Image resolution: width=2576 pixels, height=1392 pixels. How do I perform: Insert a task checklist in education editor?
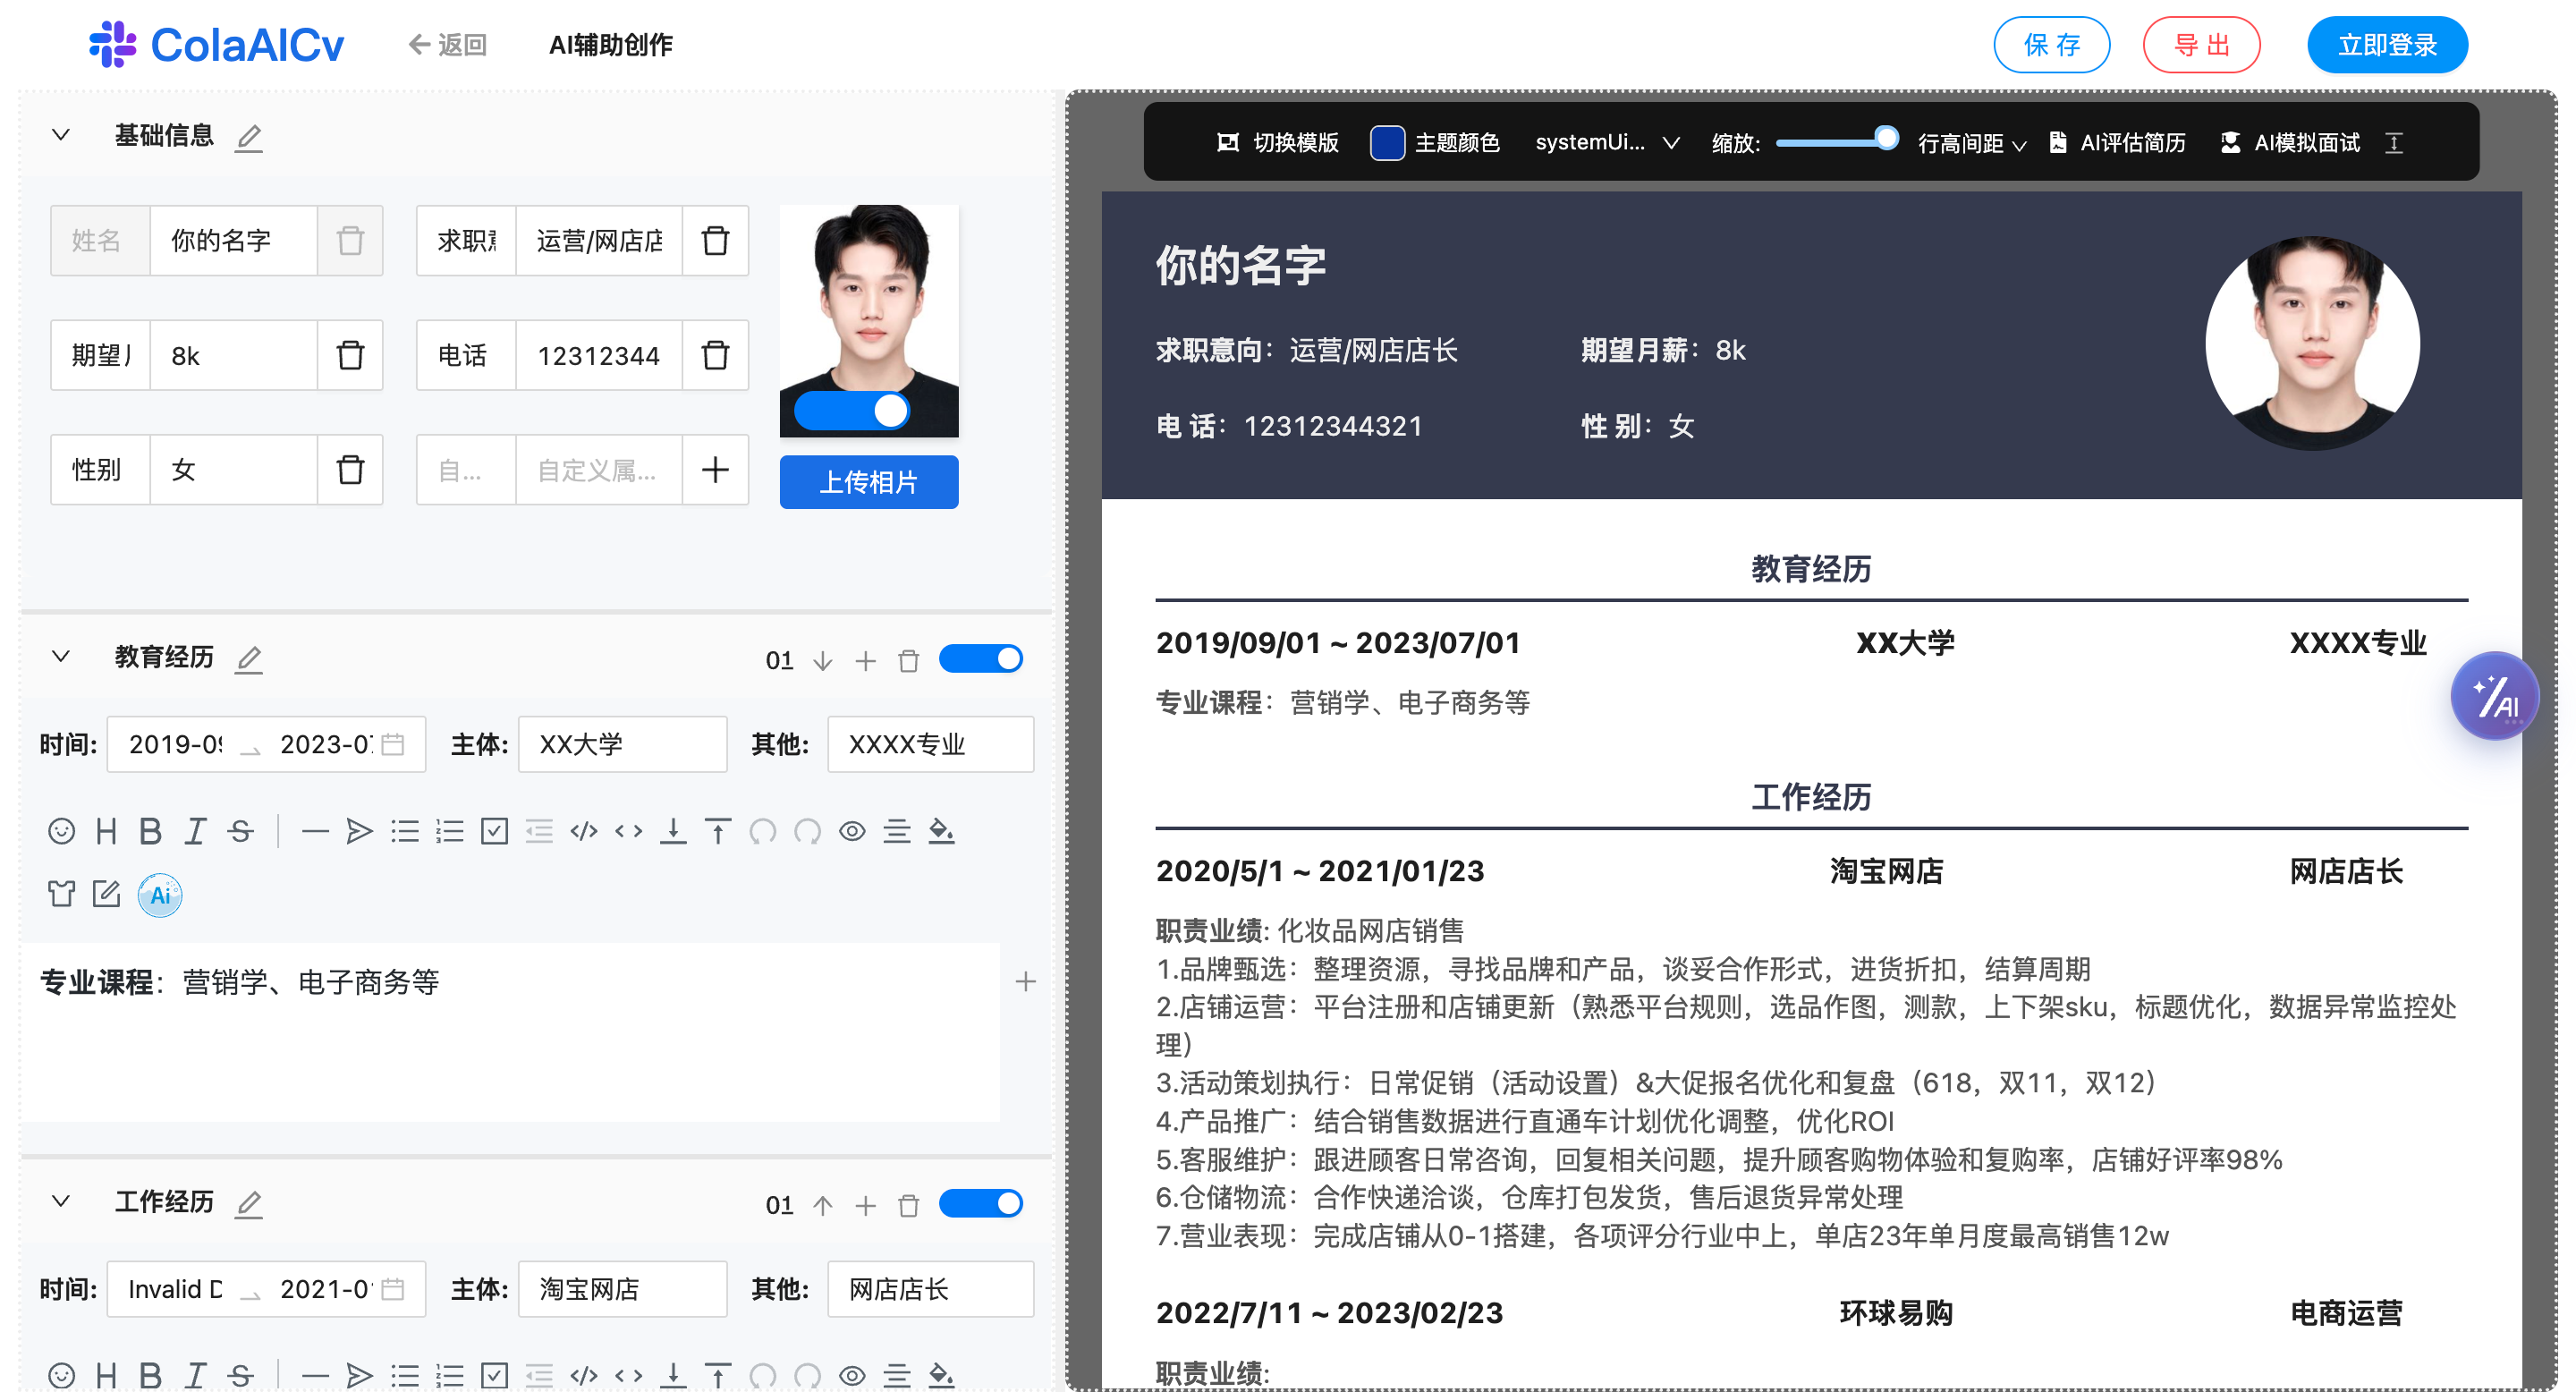(494, 832)
